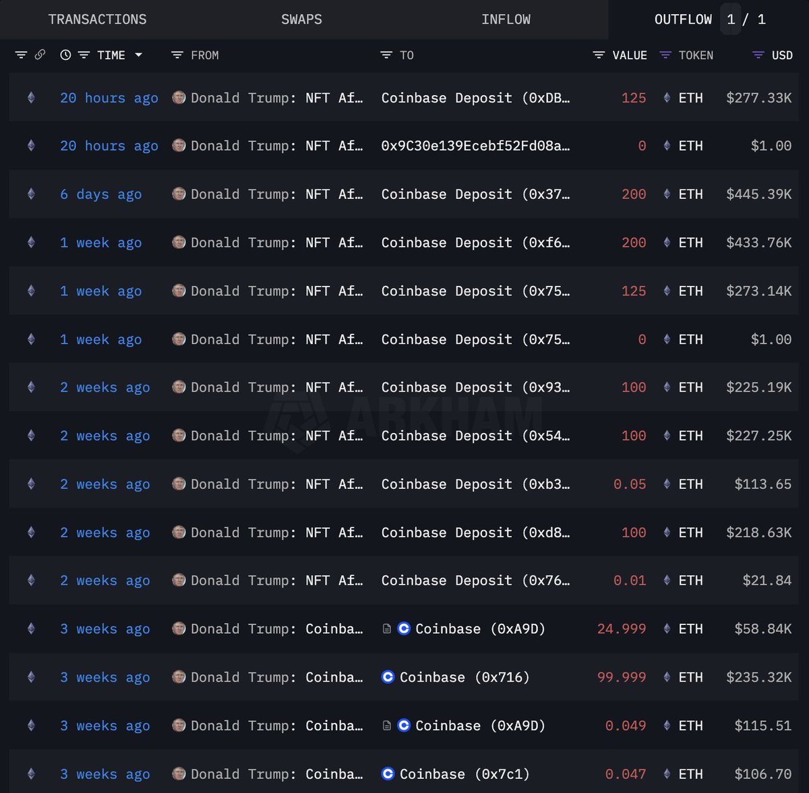This screenshot has height=793, width=809.
Task: Click the Coinbase logo in the 0.049 ETH row
Action: 404,726
